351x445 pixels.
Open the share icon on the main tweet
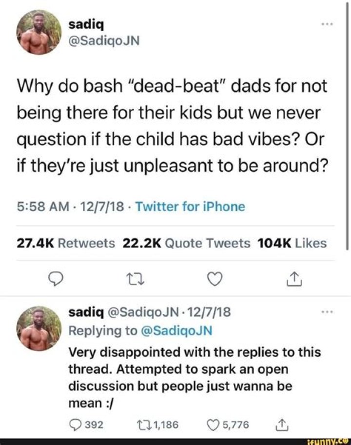(x=293, y=279)
